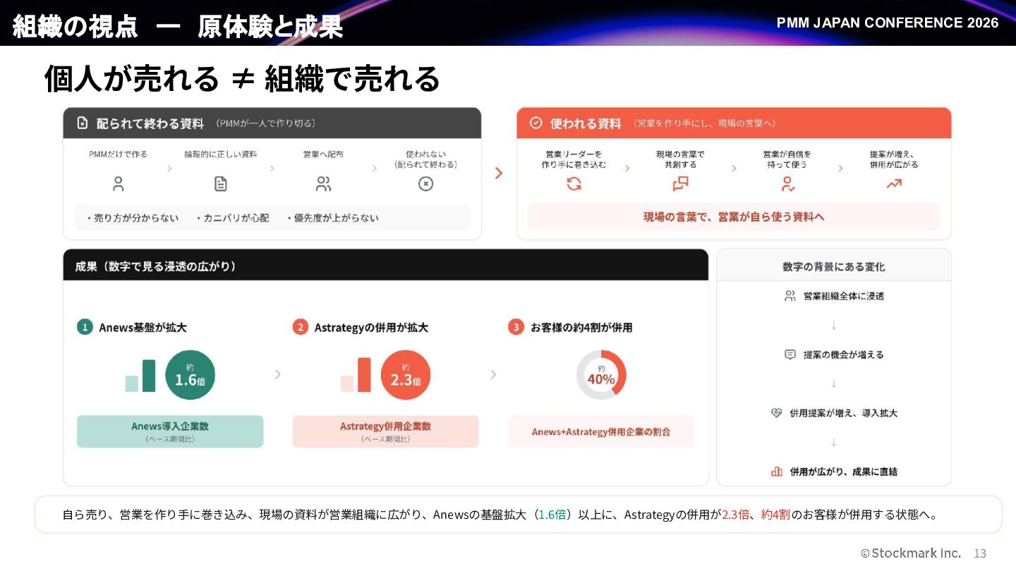Click the red number 2 badge
1016x571 pixels.
pos(301,327)
